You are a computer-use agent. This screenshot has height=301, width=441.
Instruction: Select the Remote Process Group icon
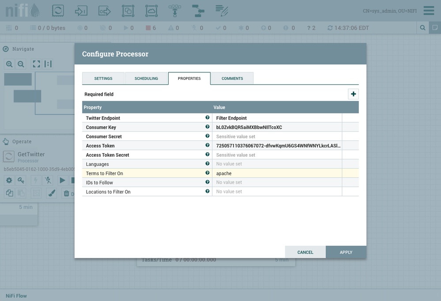pos(151,11)
